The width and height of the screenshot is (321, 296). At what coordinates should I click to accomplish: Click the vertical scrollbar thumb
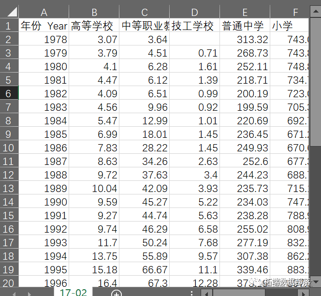(316, 82)
